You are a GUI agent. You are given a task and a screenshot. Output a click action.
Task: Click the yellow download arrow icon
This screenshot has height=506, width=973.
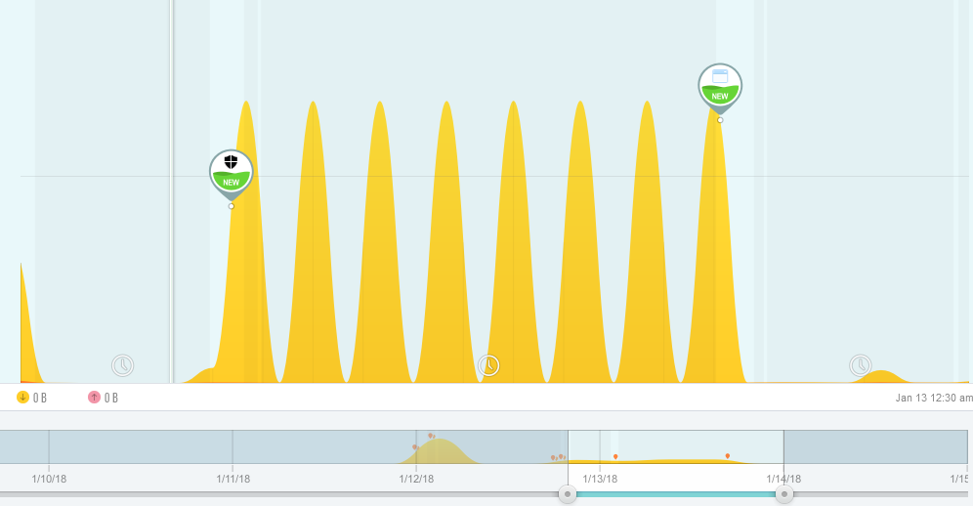22,397
